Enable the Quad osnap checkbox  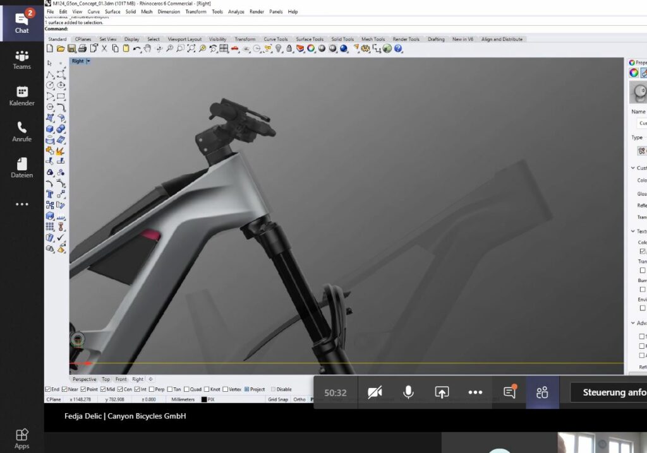click(186, 389)
